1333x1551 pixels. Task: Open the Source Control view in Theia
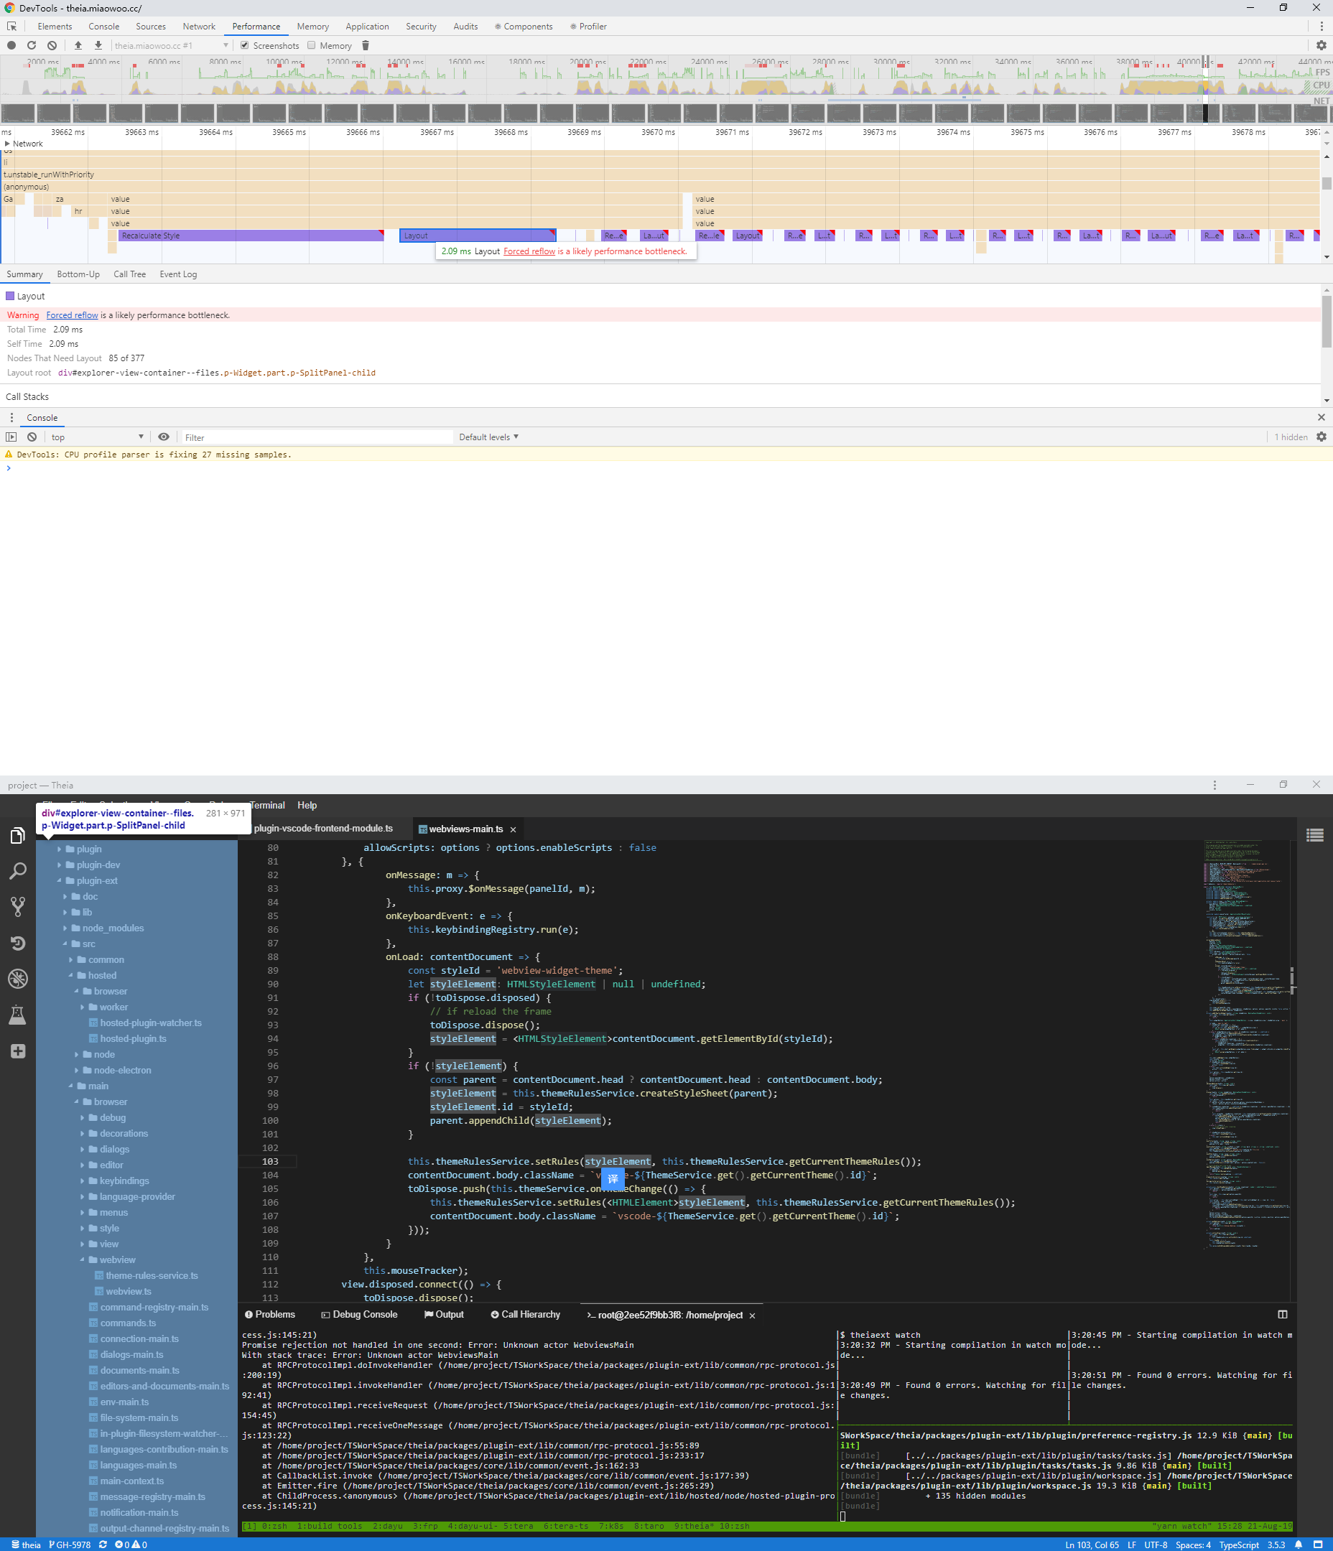[18, 905]
